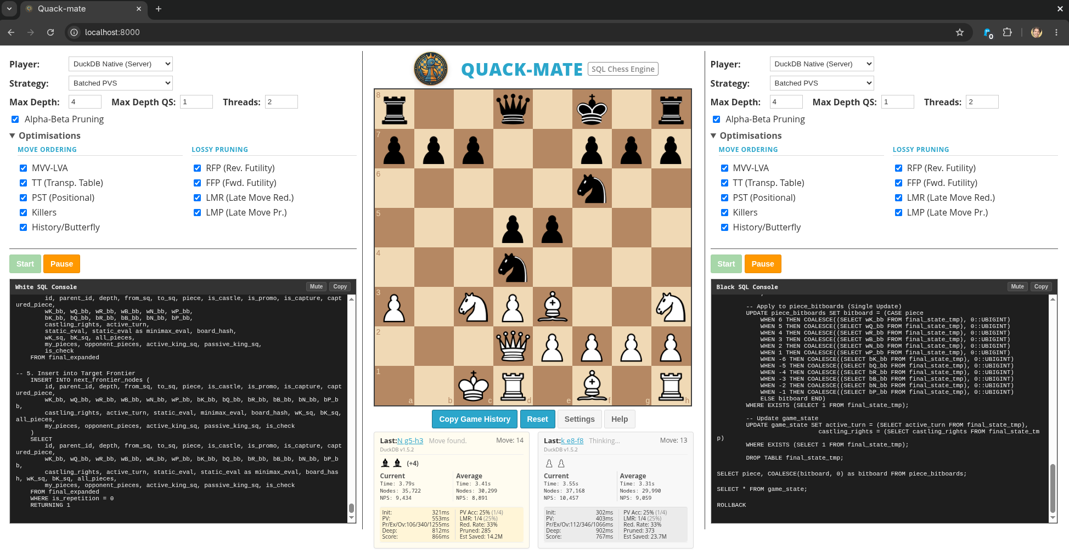The image size is (1069, 554).
Task: Open right Player DuckDB Native dropdown
Action: point(822,64)
